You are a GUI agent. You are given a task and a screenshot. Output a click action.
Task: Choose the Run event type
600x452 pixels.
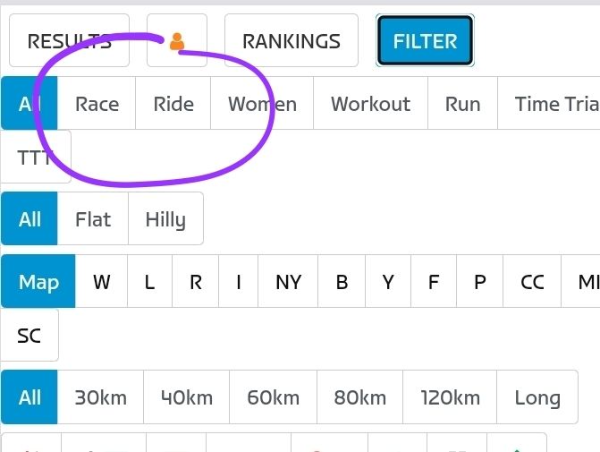462,104
